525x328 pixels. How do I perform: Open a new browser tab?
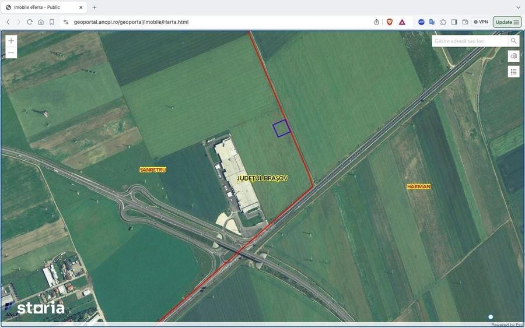(94, 7)
